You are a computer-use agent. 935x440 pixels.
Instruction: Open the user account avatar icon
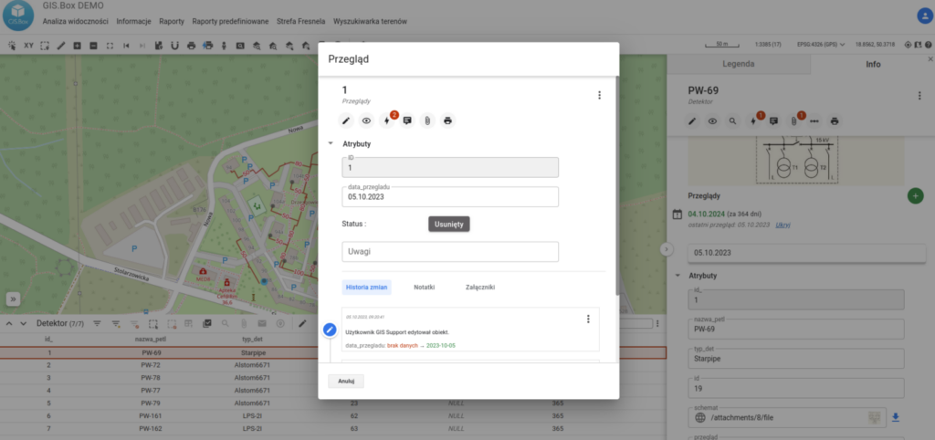pyautogui.click(x=922, y=16)
